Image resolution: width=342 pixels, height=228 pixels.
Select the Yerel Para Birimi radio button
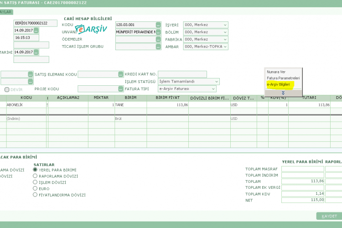pyautogui.click(x=35, y=170)
